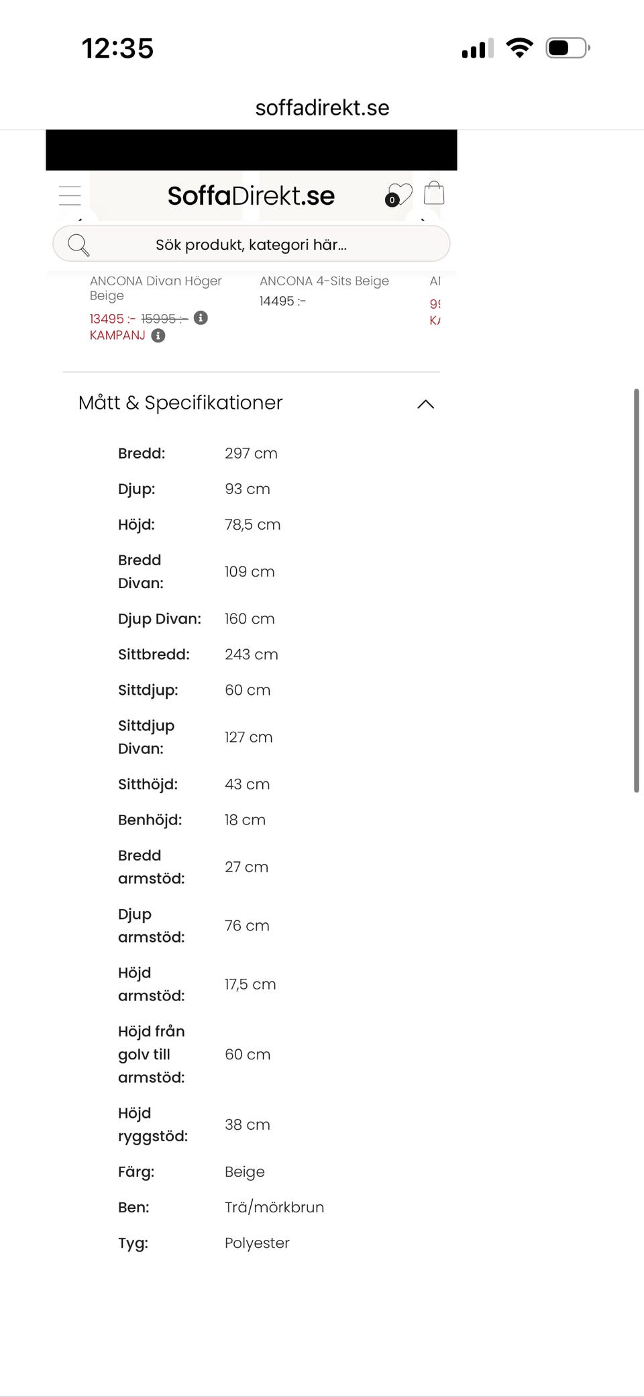This screenshot has width=644, height=1397.
Task: Focus the 'Sök produkt, kategori här' field
Action: (251, 244)
